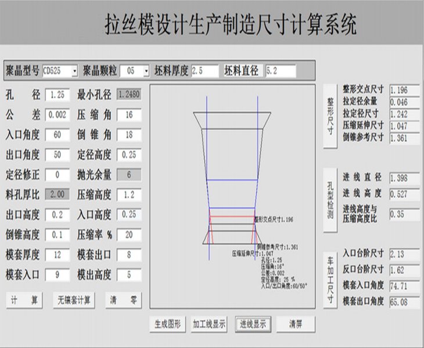Click the 孔径 input field showing 1.25
424x348 pixels.
[x=58, y=95]
